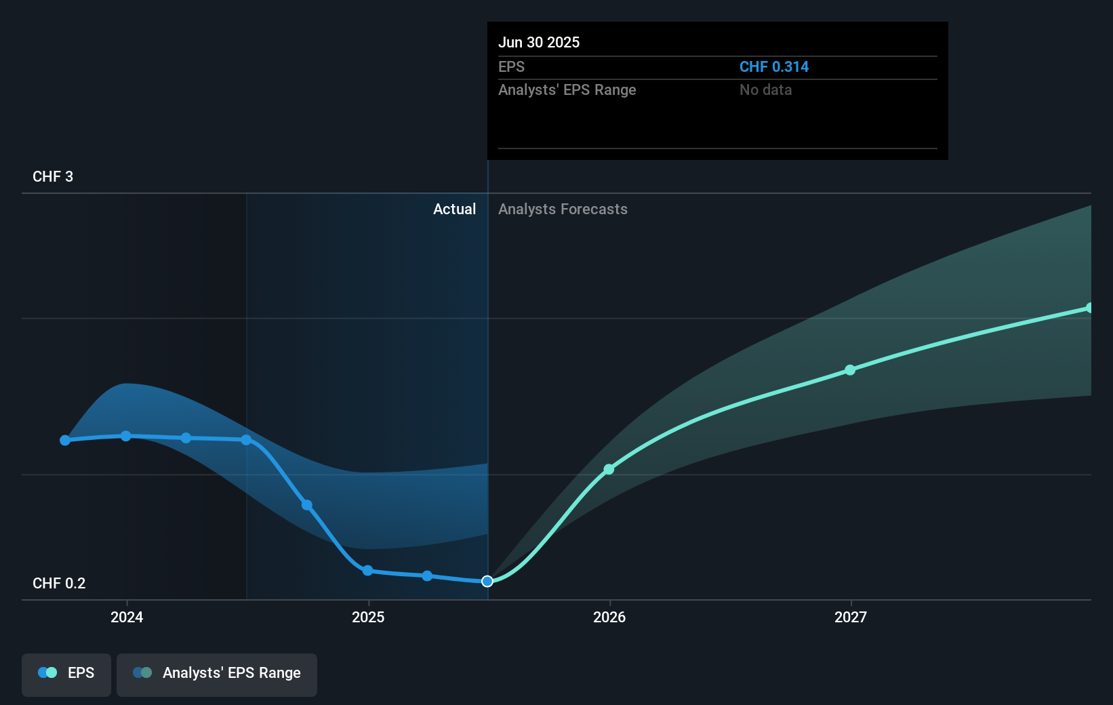Click the Jun 30 2025 tooltip heading
This screenshot has width=1113, height=705.
540,41
